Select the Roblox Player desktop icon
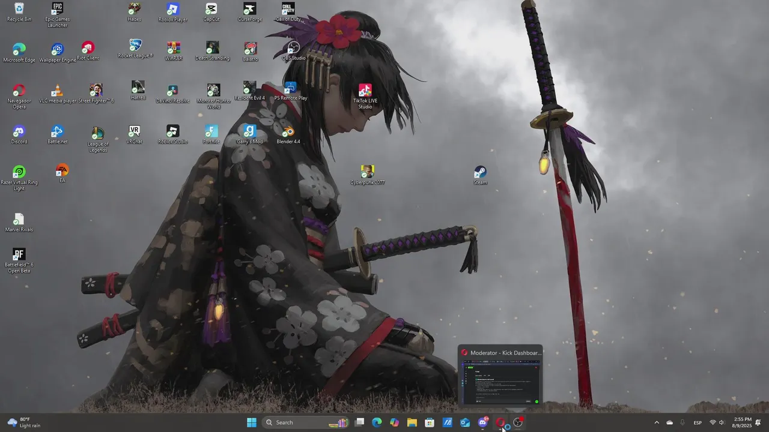 pos(173,12)
